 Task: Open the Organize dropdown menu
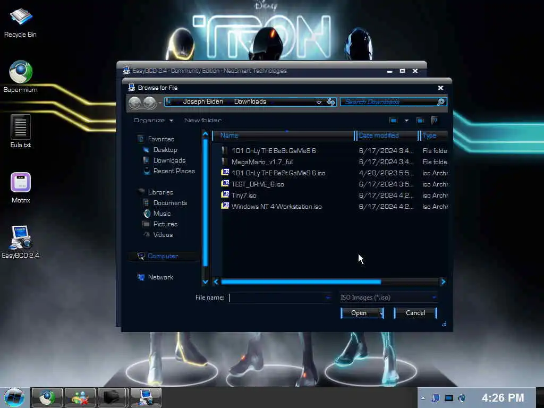pyautogui.click(x=153, y=121)
